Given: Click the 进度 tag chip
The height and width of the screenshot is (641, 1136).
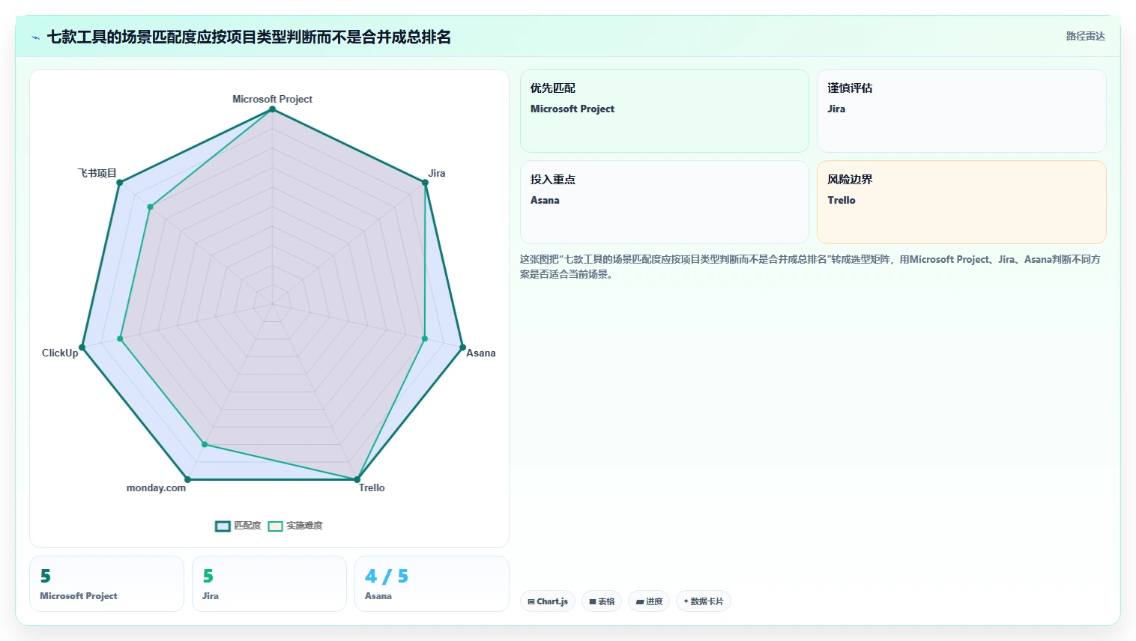Looking at the screenshot, I should pyautogui.click(x=649, y=601).
